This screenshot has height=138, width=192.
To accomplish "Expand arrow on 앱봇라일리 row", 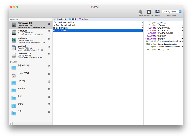I will click(182, 36).
